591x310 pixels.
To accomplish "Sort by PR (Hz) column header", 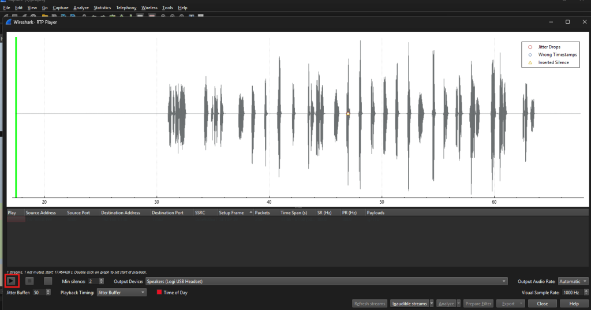I will pyautogui.click(x=353, y=212).
